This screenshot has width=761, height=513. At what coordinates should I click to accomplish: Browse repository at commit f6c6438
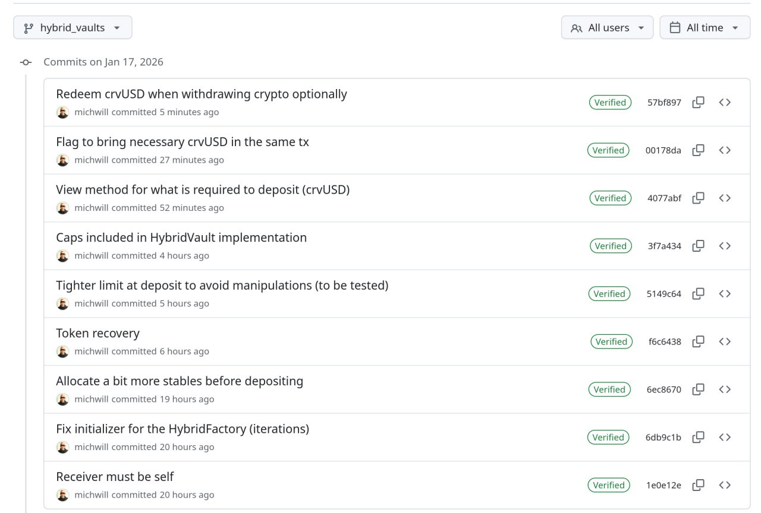click(x=725, y=341)
